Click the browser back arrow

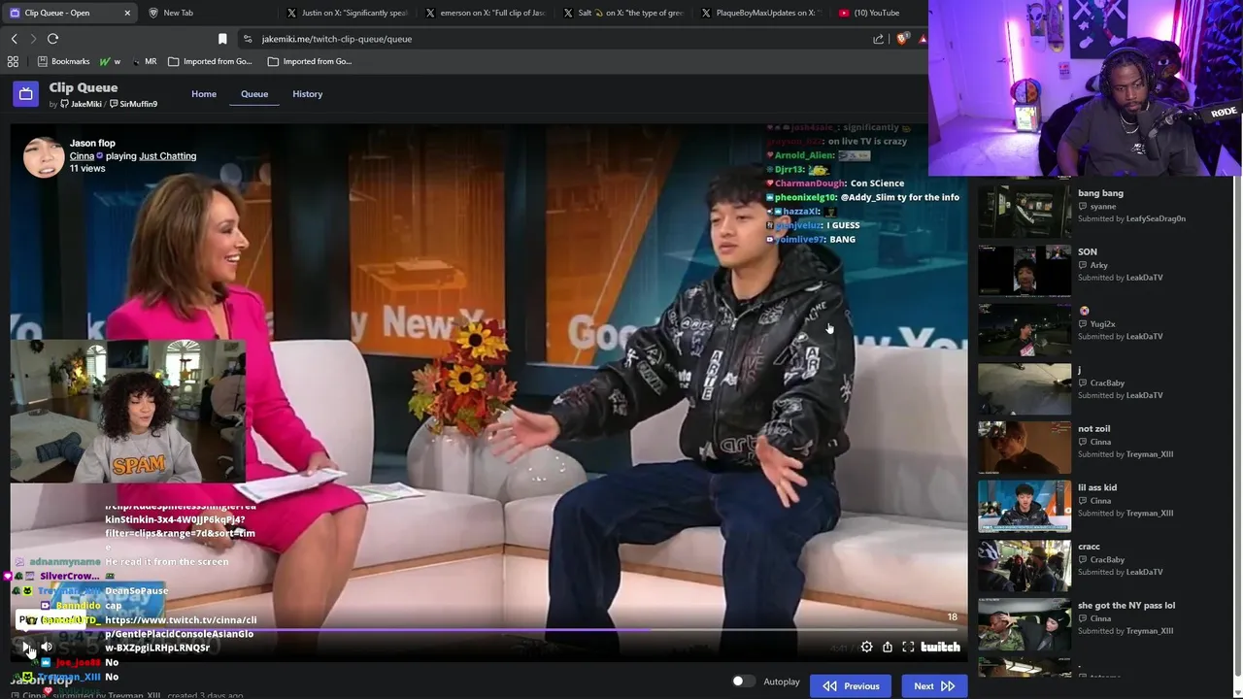point(14,39)
